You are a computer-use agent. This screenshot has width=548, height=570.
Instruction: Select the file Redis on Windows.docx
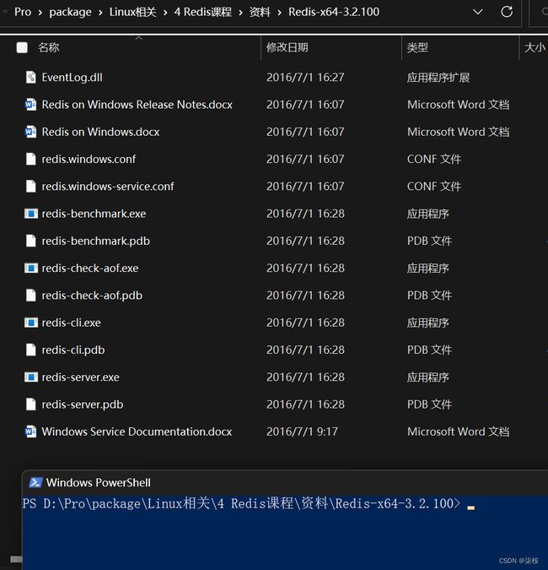pyautogui.click(x=100, y=132)
